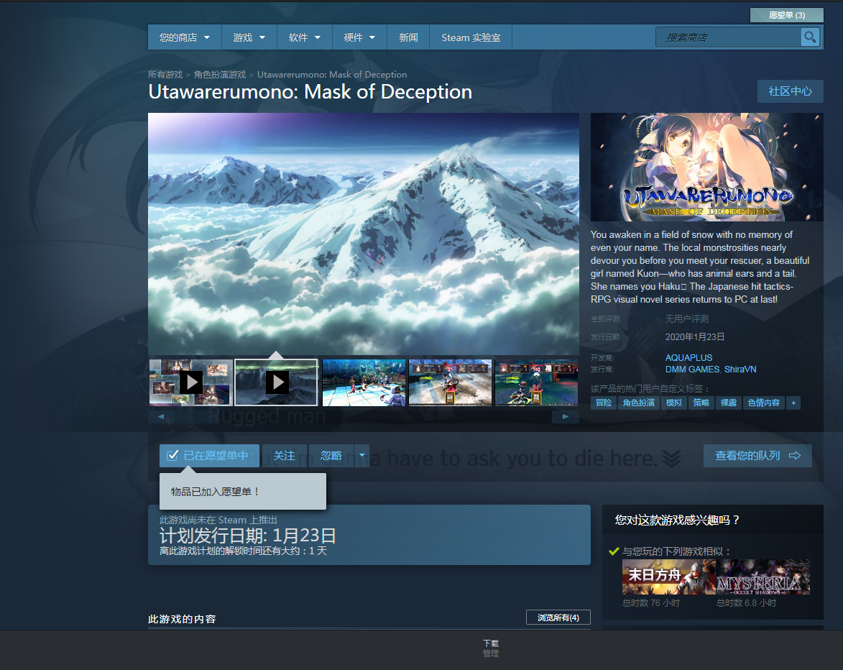Click the 忽略 button
This screenshot has height=670, width=843.
(331, 456)
